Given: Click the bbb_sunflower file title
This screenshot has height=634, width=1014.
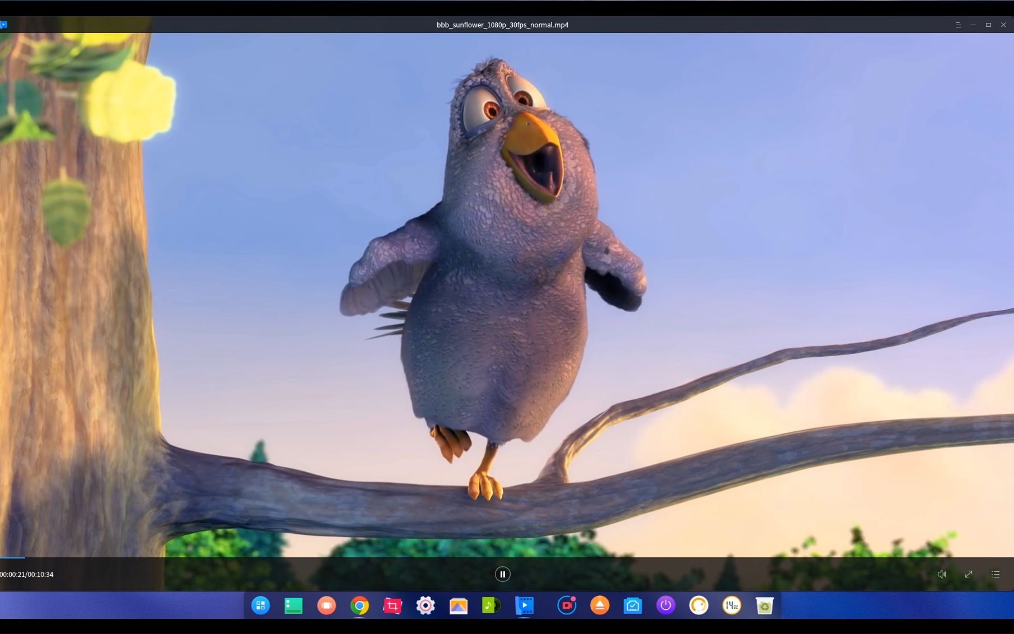Looking at the screenshot, I should coord(502,25).
